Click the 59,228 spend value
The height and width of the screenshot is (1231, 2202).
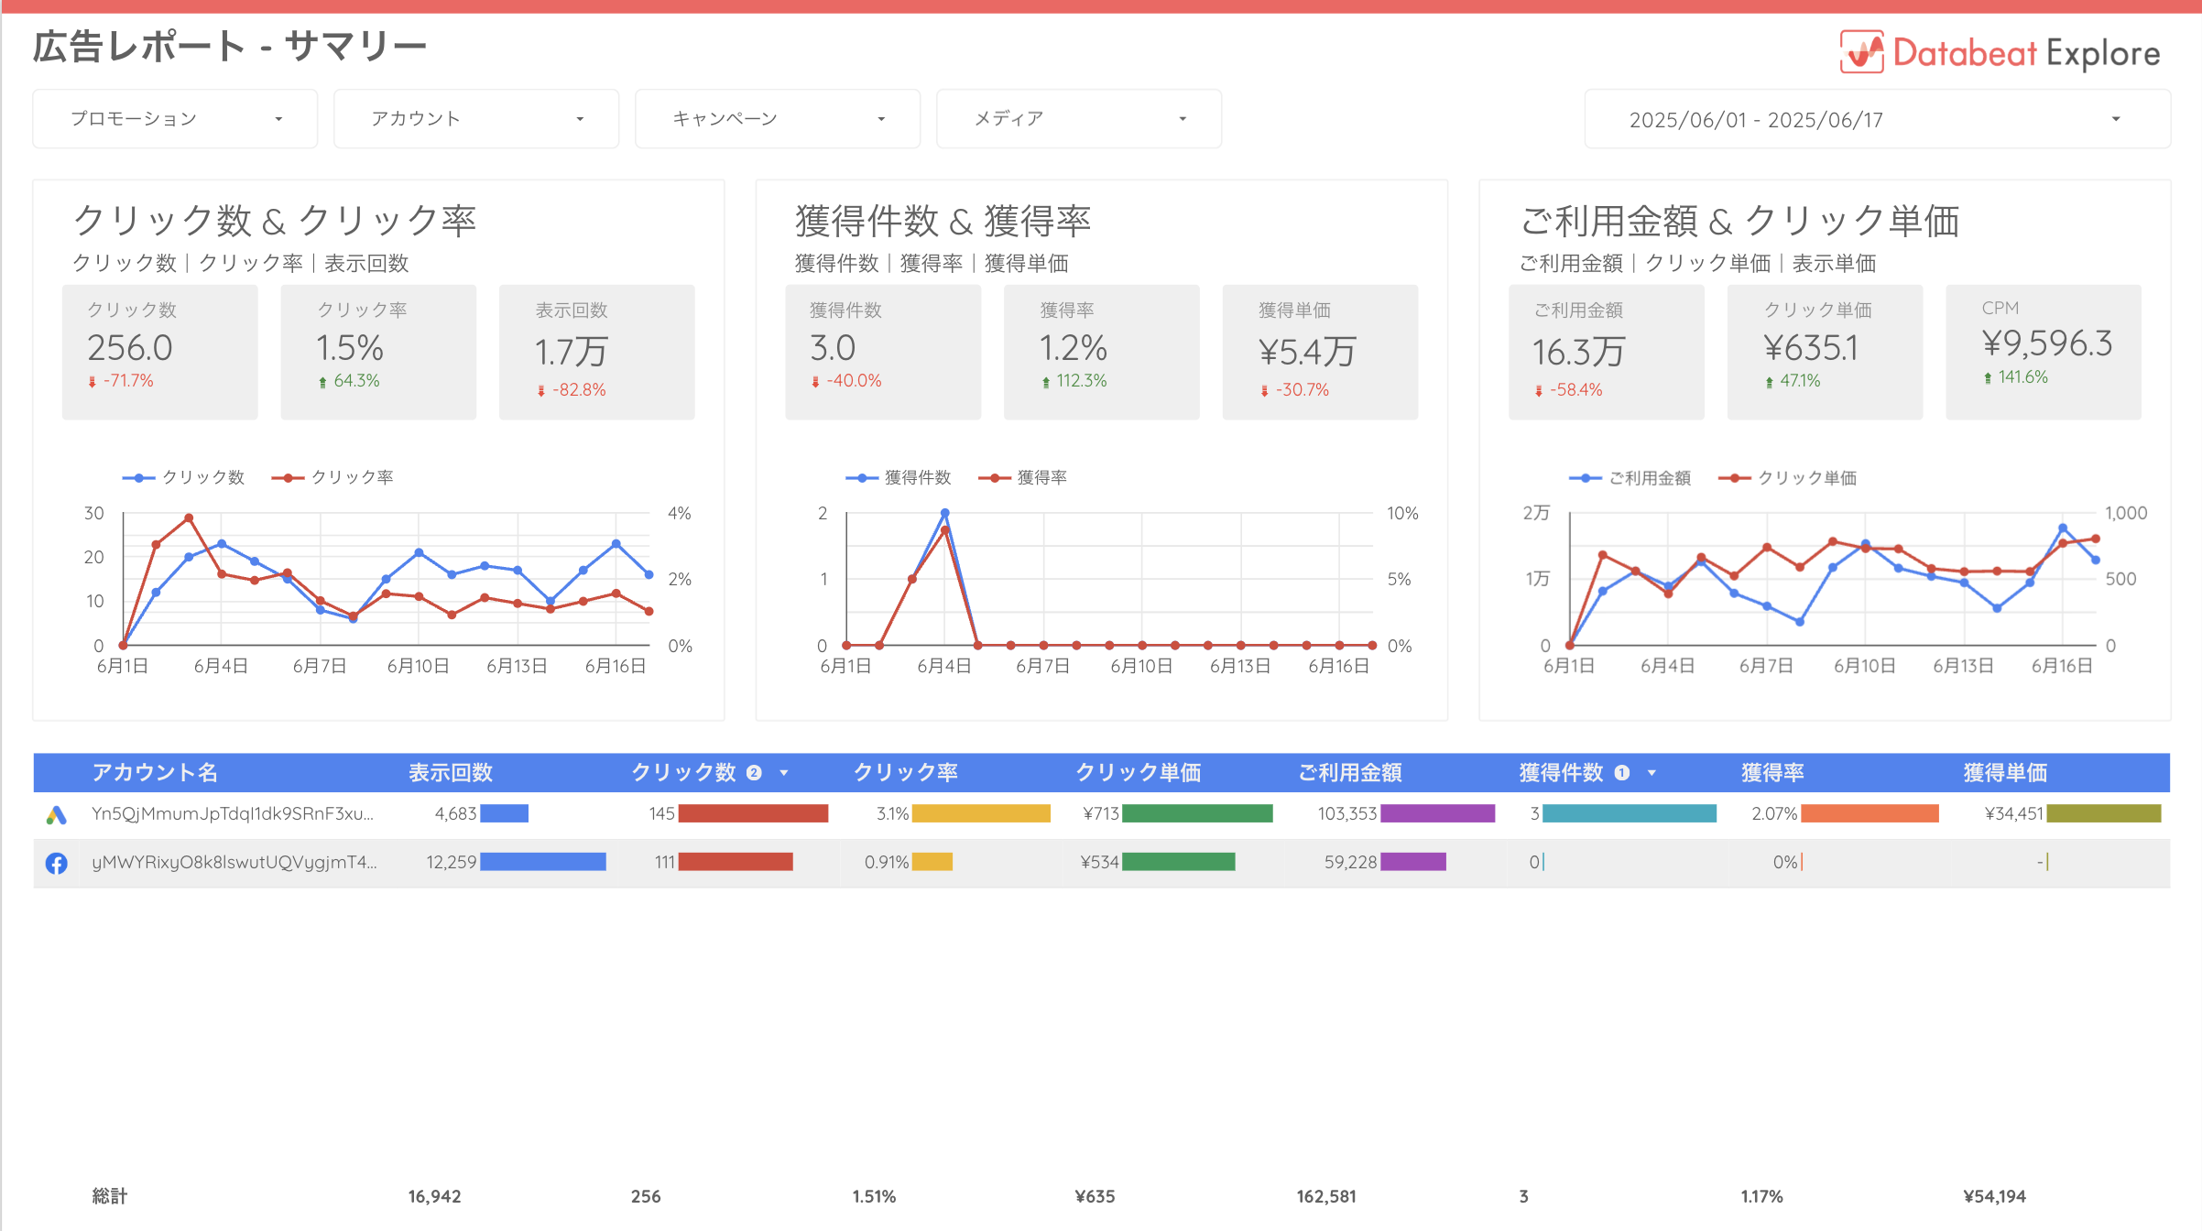tap(1350, 862)
